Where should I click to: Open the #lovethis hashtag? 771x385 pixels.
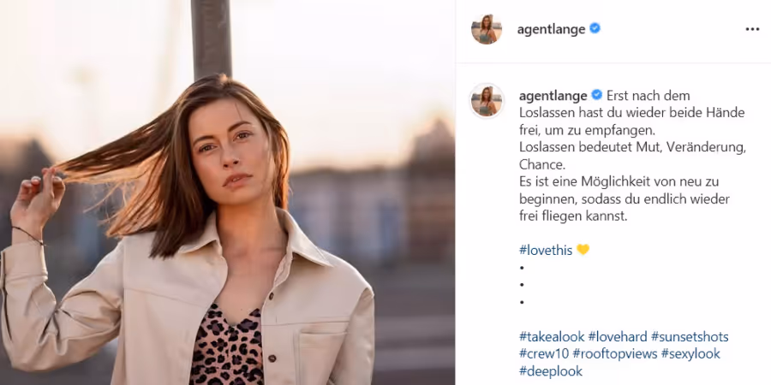tap(546, 251)
